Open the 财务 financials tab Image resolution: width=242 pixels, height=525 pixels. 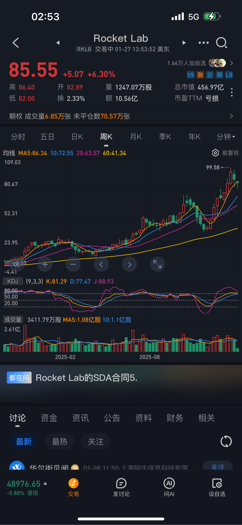(175, 418)
